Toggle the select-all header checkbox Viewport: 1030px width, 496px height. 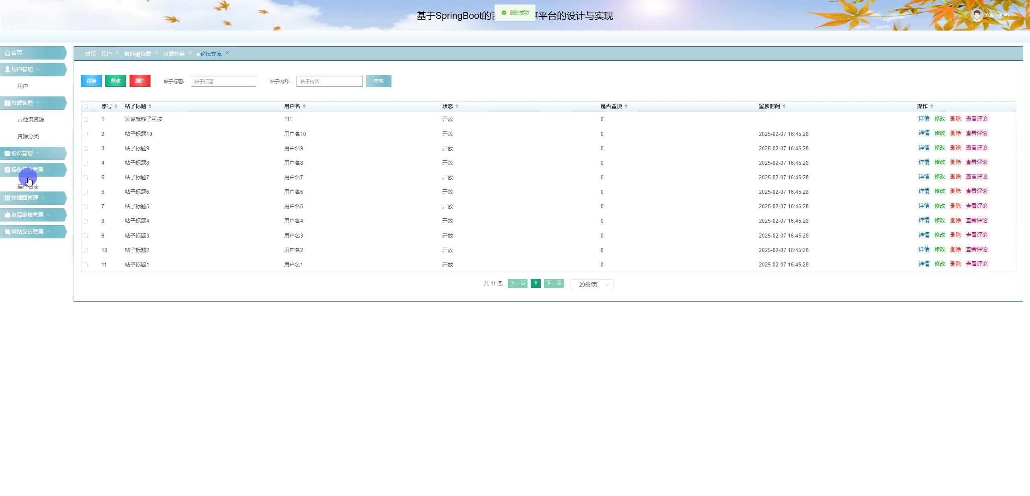click(x=85, y=107)
